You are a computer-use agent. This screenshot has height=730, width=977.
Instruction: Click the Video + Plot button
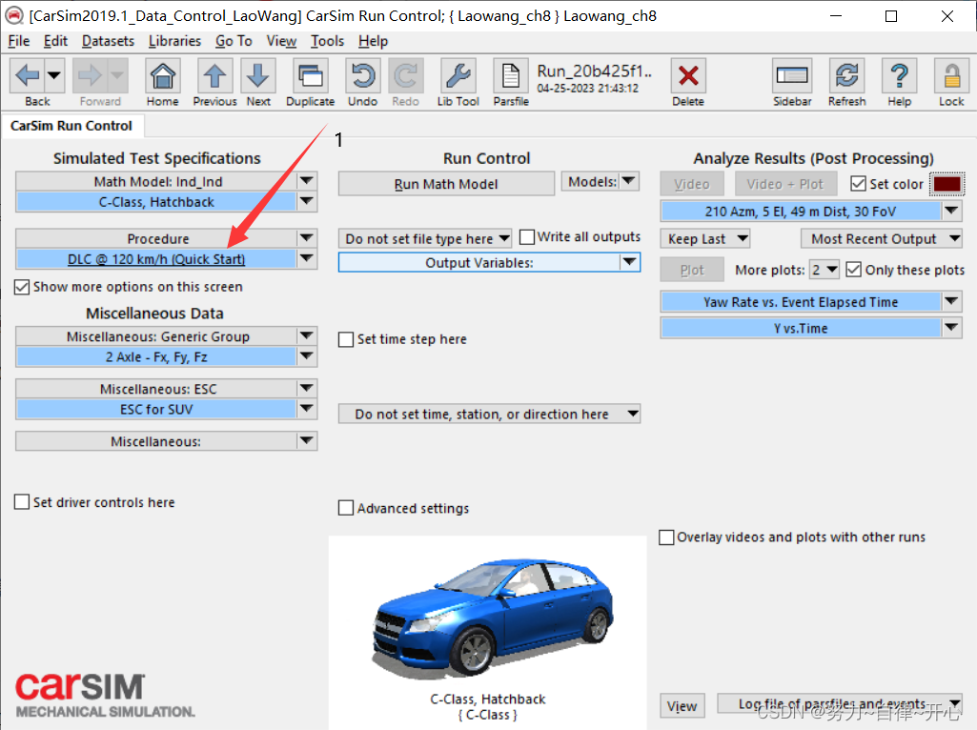point(785,184)
